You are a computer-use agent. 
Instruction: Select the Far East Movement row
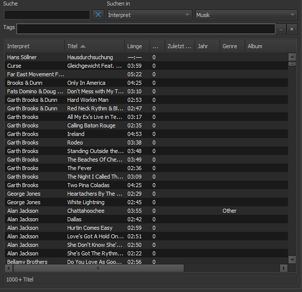(146, 74)
